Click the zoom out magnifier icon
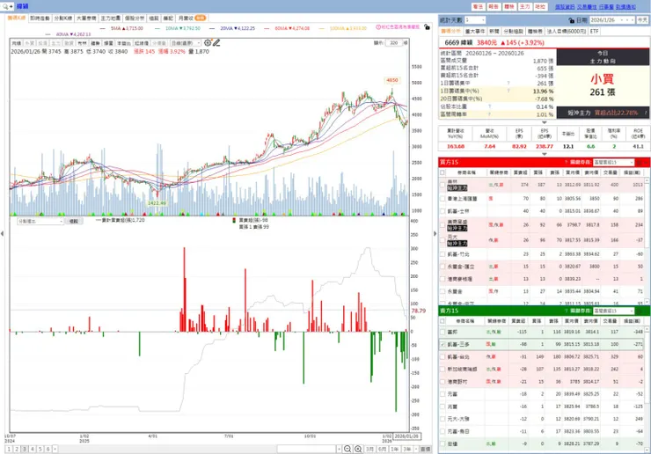The height and width of the screenshot is (454, 651). 347,449
